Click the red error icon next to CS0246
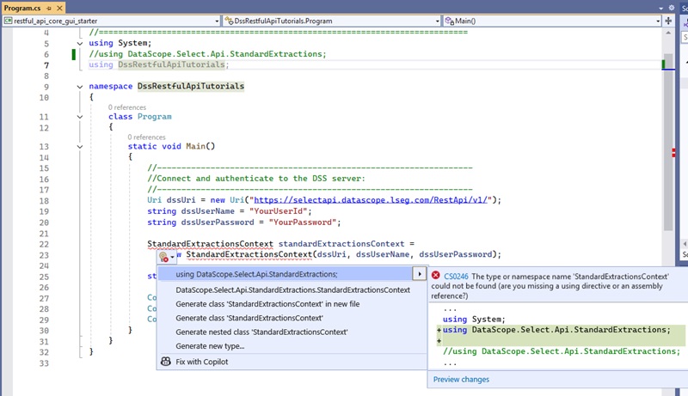Viewport: 688px width, 396px height. (x=436, y=276)
